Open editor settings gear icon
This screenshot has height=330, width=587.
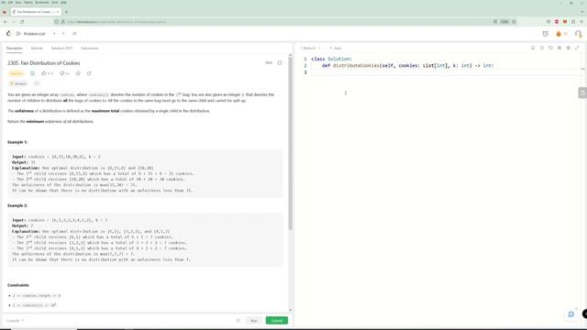pyautogui.click(x=569, y=48)
